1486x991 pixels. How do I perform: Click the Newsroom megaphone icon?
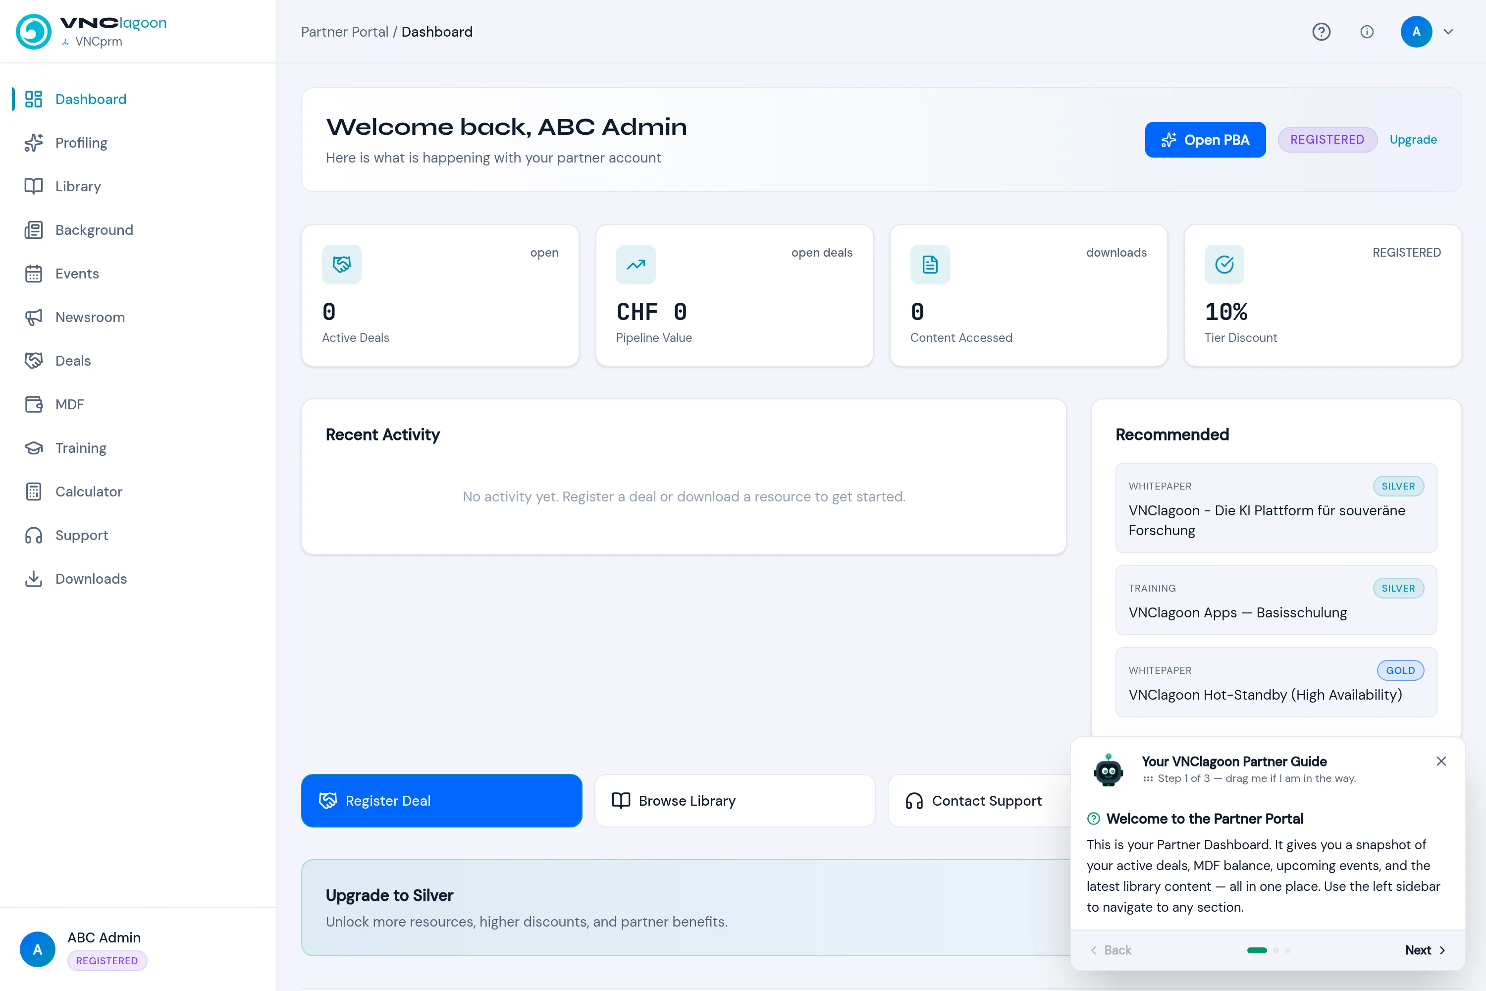coord(34,317)
